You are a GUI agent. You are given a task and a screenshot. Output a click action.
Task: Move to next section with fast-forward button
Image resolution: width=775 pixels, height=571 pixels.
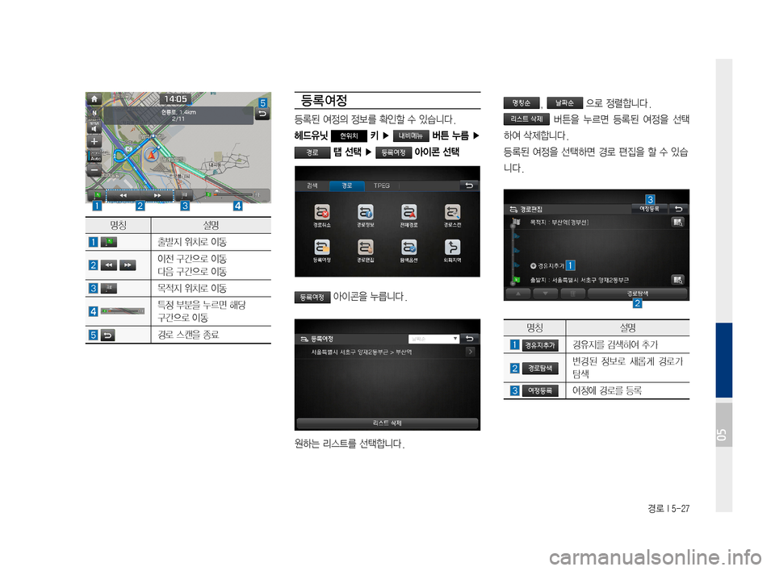pos(157,196)
